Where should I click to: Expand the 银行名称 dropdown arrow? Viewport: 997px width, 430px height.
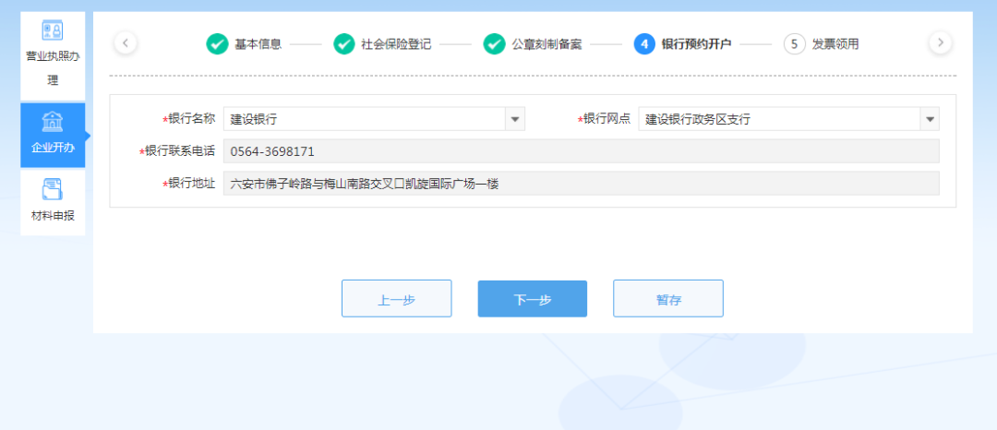point(515,119)
